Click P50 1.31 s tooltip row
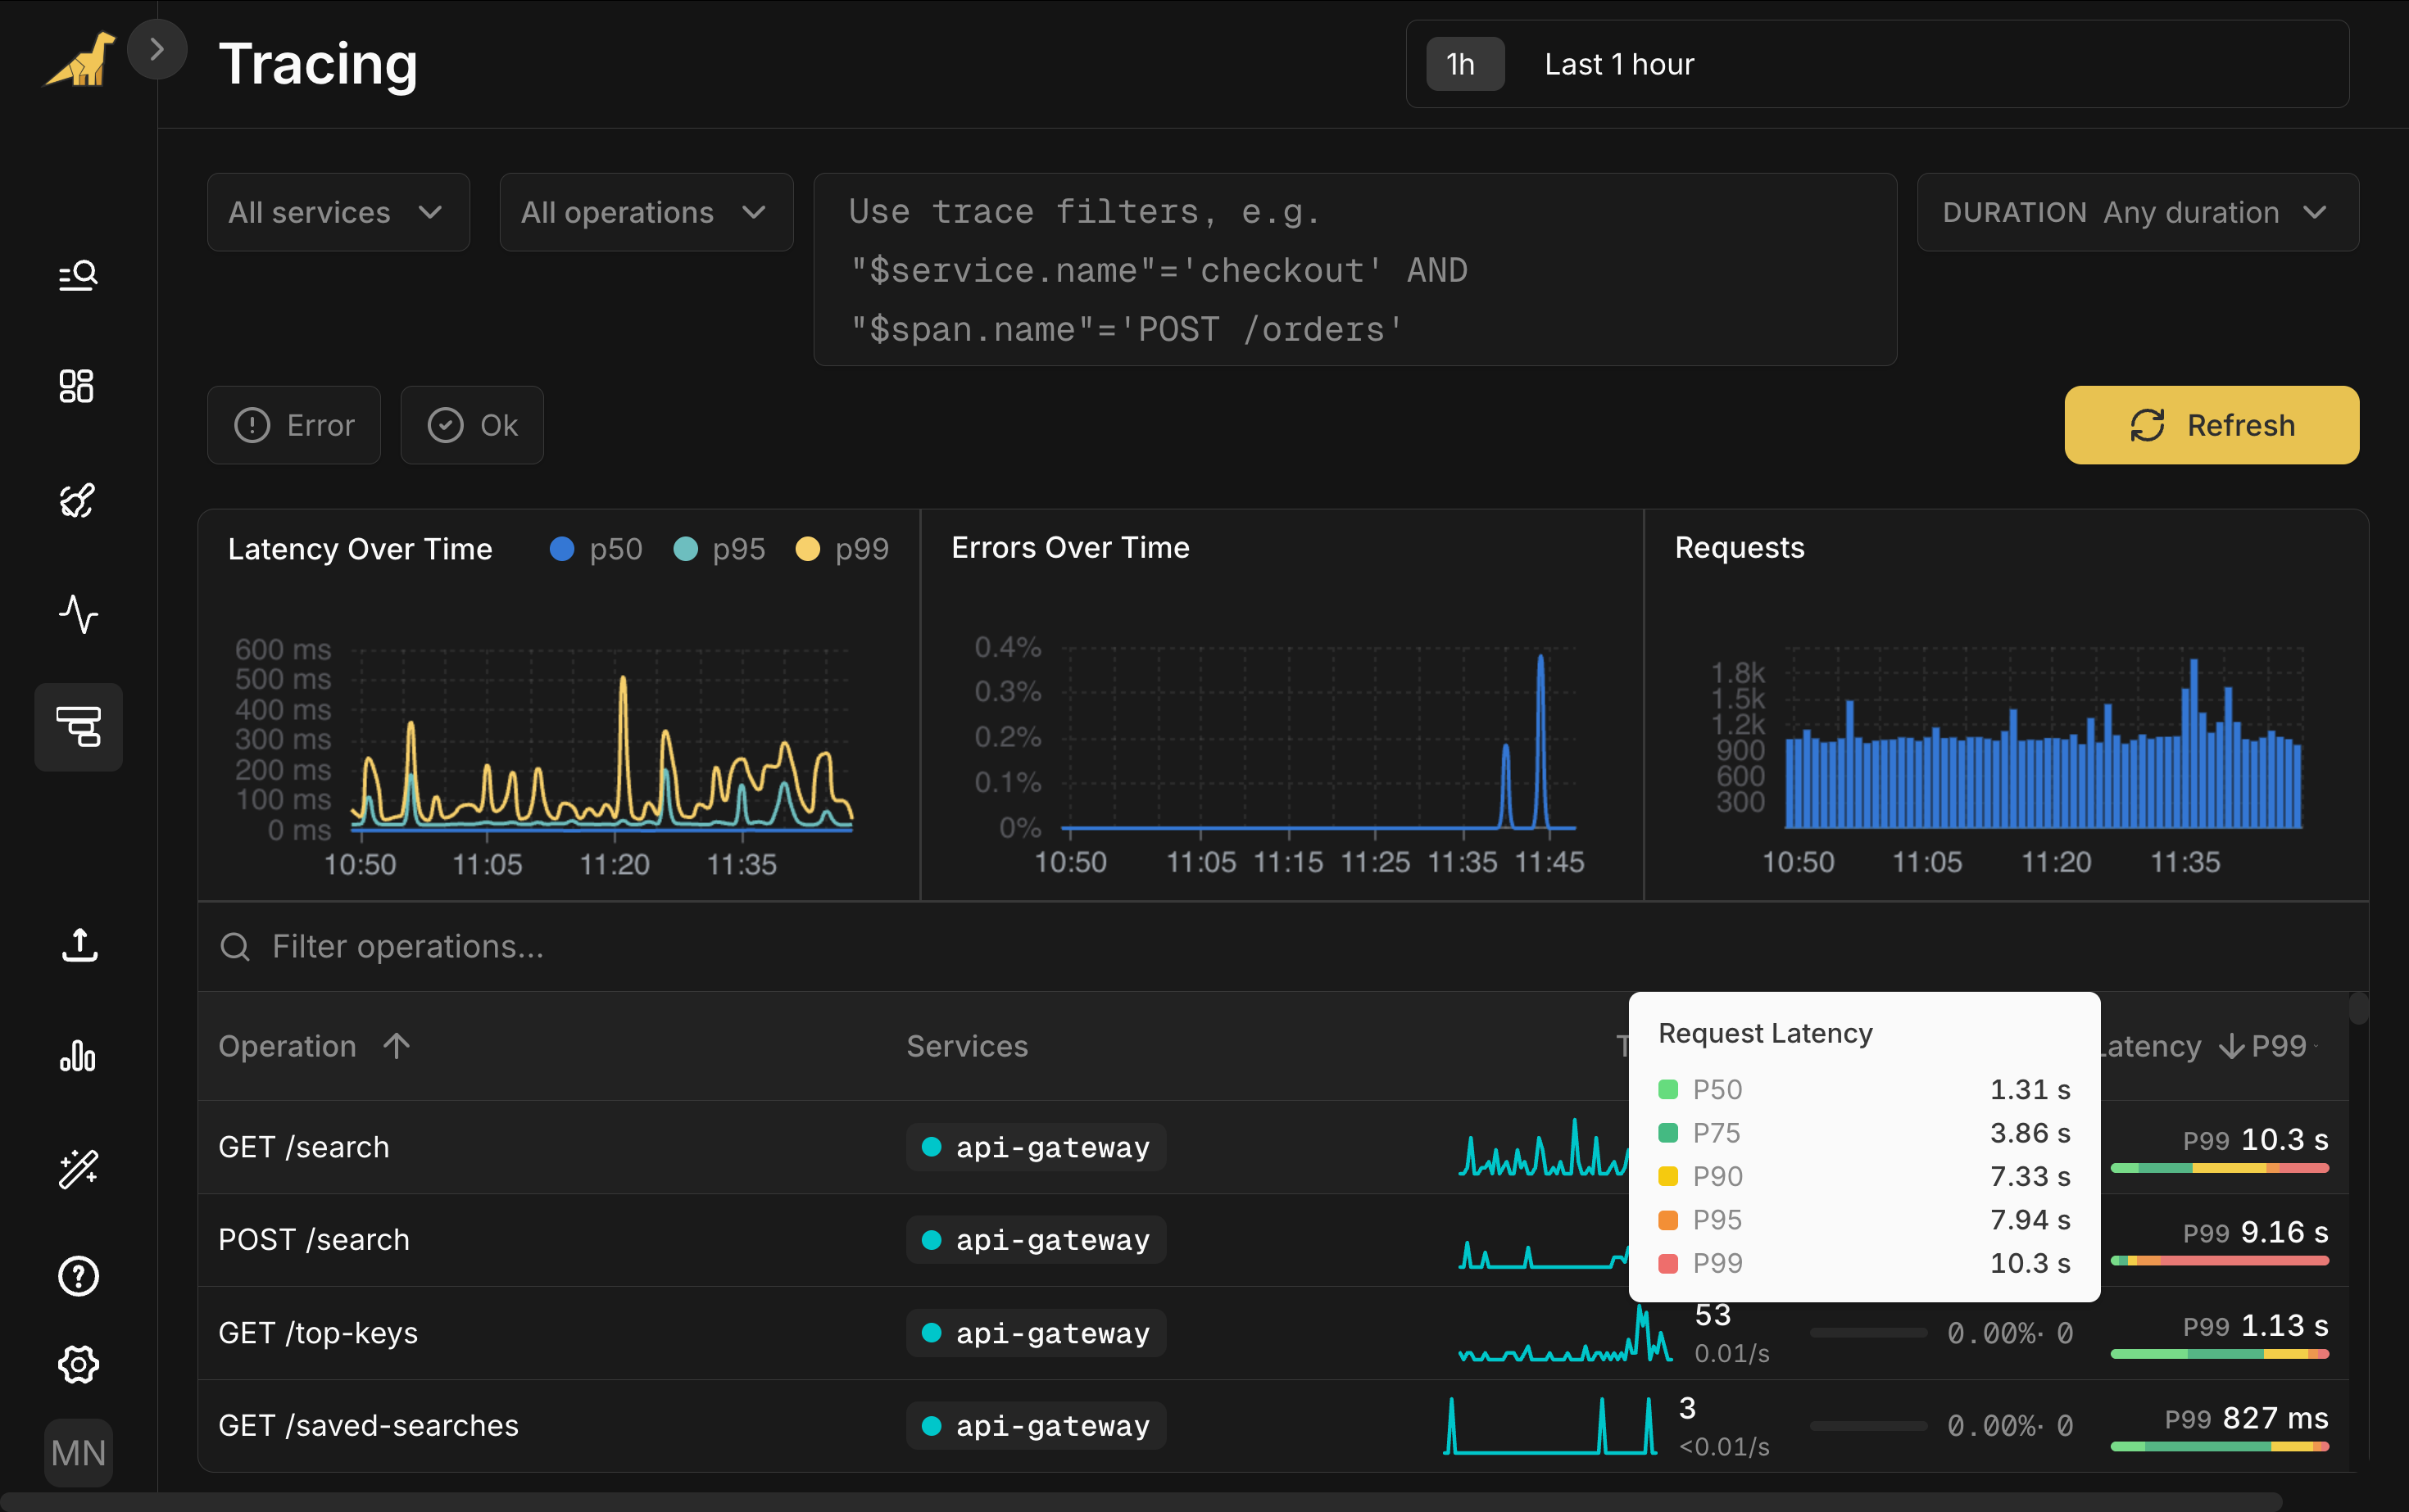The height and width of the screenshot is (1512, 2409). pyautogui.click(x=1864, y=1089)
